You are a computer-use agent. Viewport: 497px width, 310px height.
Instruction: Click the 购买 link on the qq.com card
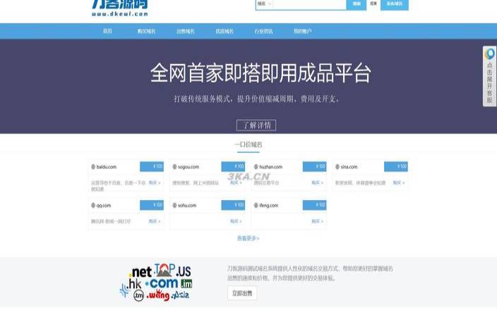tap(155, 221)
